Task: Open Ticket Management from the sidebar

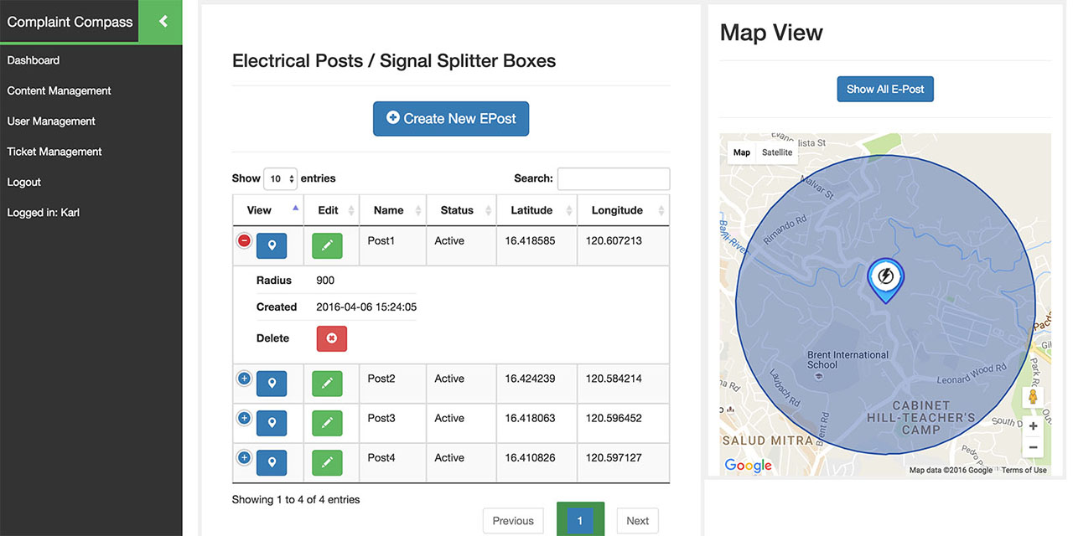Action: [x=54, y=152]
